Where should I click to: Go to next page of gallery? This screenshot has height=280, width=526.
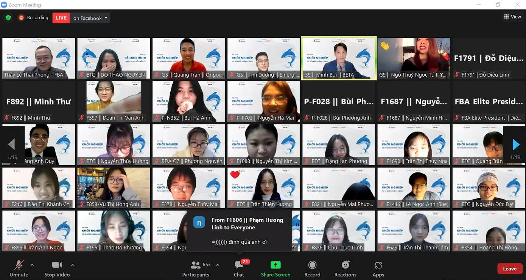[x=515, y=145]
